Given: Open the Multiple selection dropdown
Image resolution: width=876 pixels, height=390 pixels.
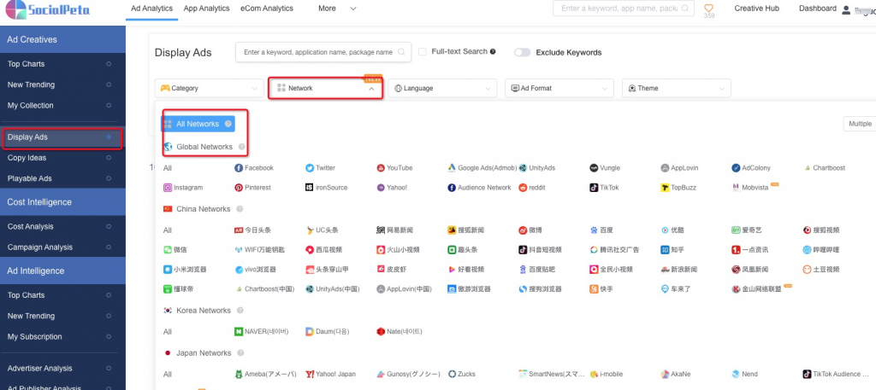Looking at the screenshot, I should point(859,124).
